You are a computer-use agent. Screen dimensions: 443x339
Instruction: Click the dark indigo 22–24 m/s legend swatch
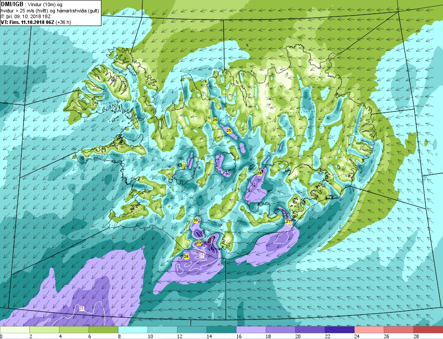coord(339,330)
